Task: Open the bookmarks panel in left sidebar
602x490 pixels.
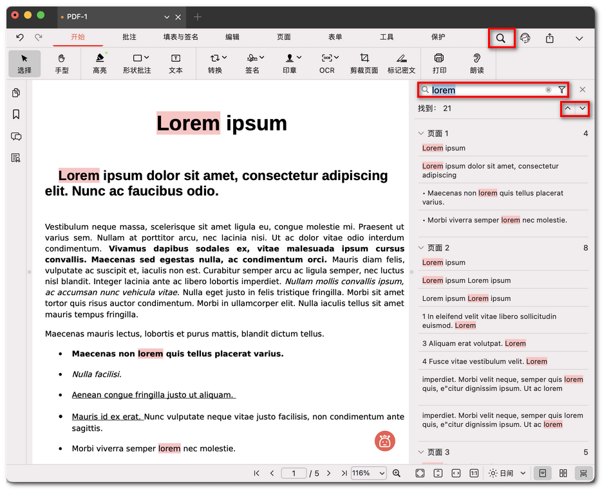Action: [16, 114]
